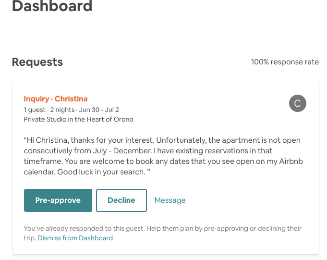Click the 1 guest detail text
Screen dimensions: 327x260
pos(35,110)
